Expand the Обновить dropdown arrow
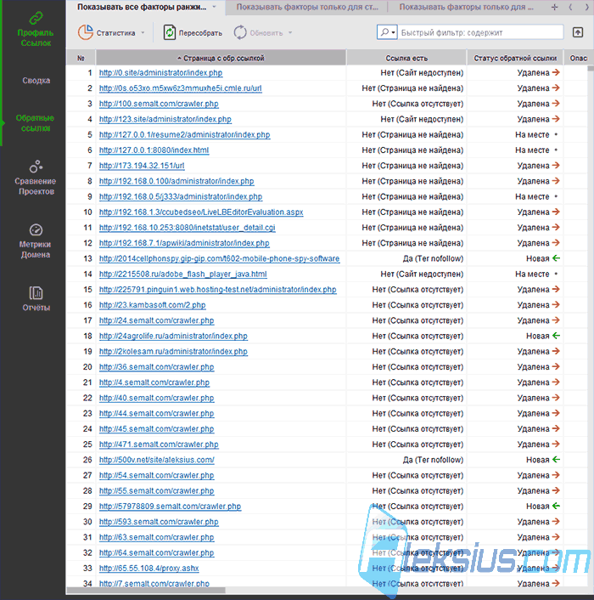The image size is (594, 600). pos(290,33)
